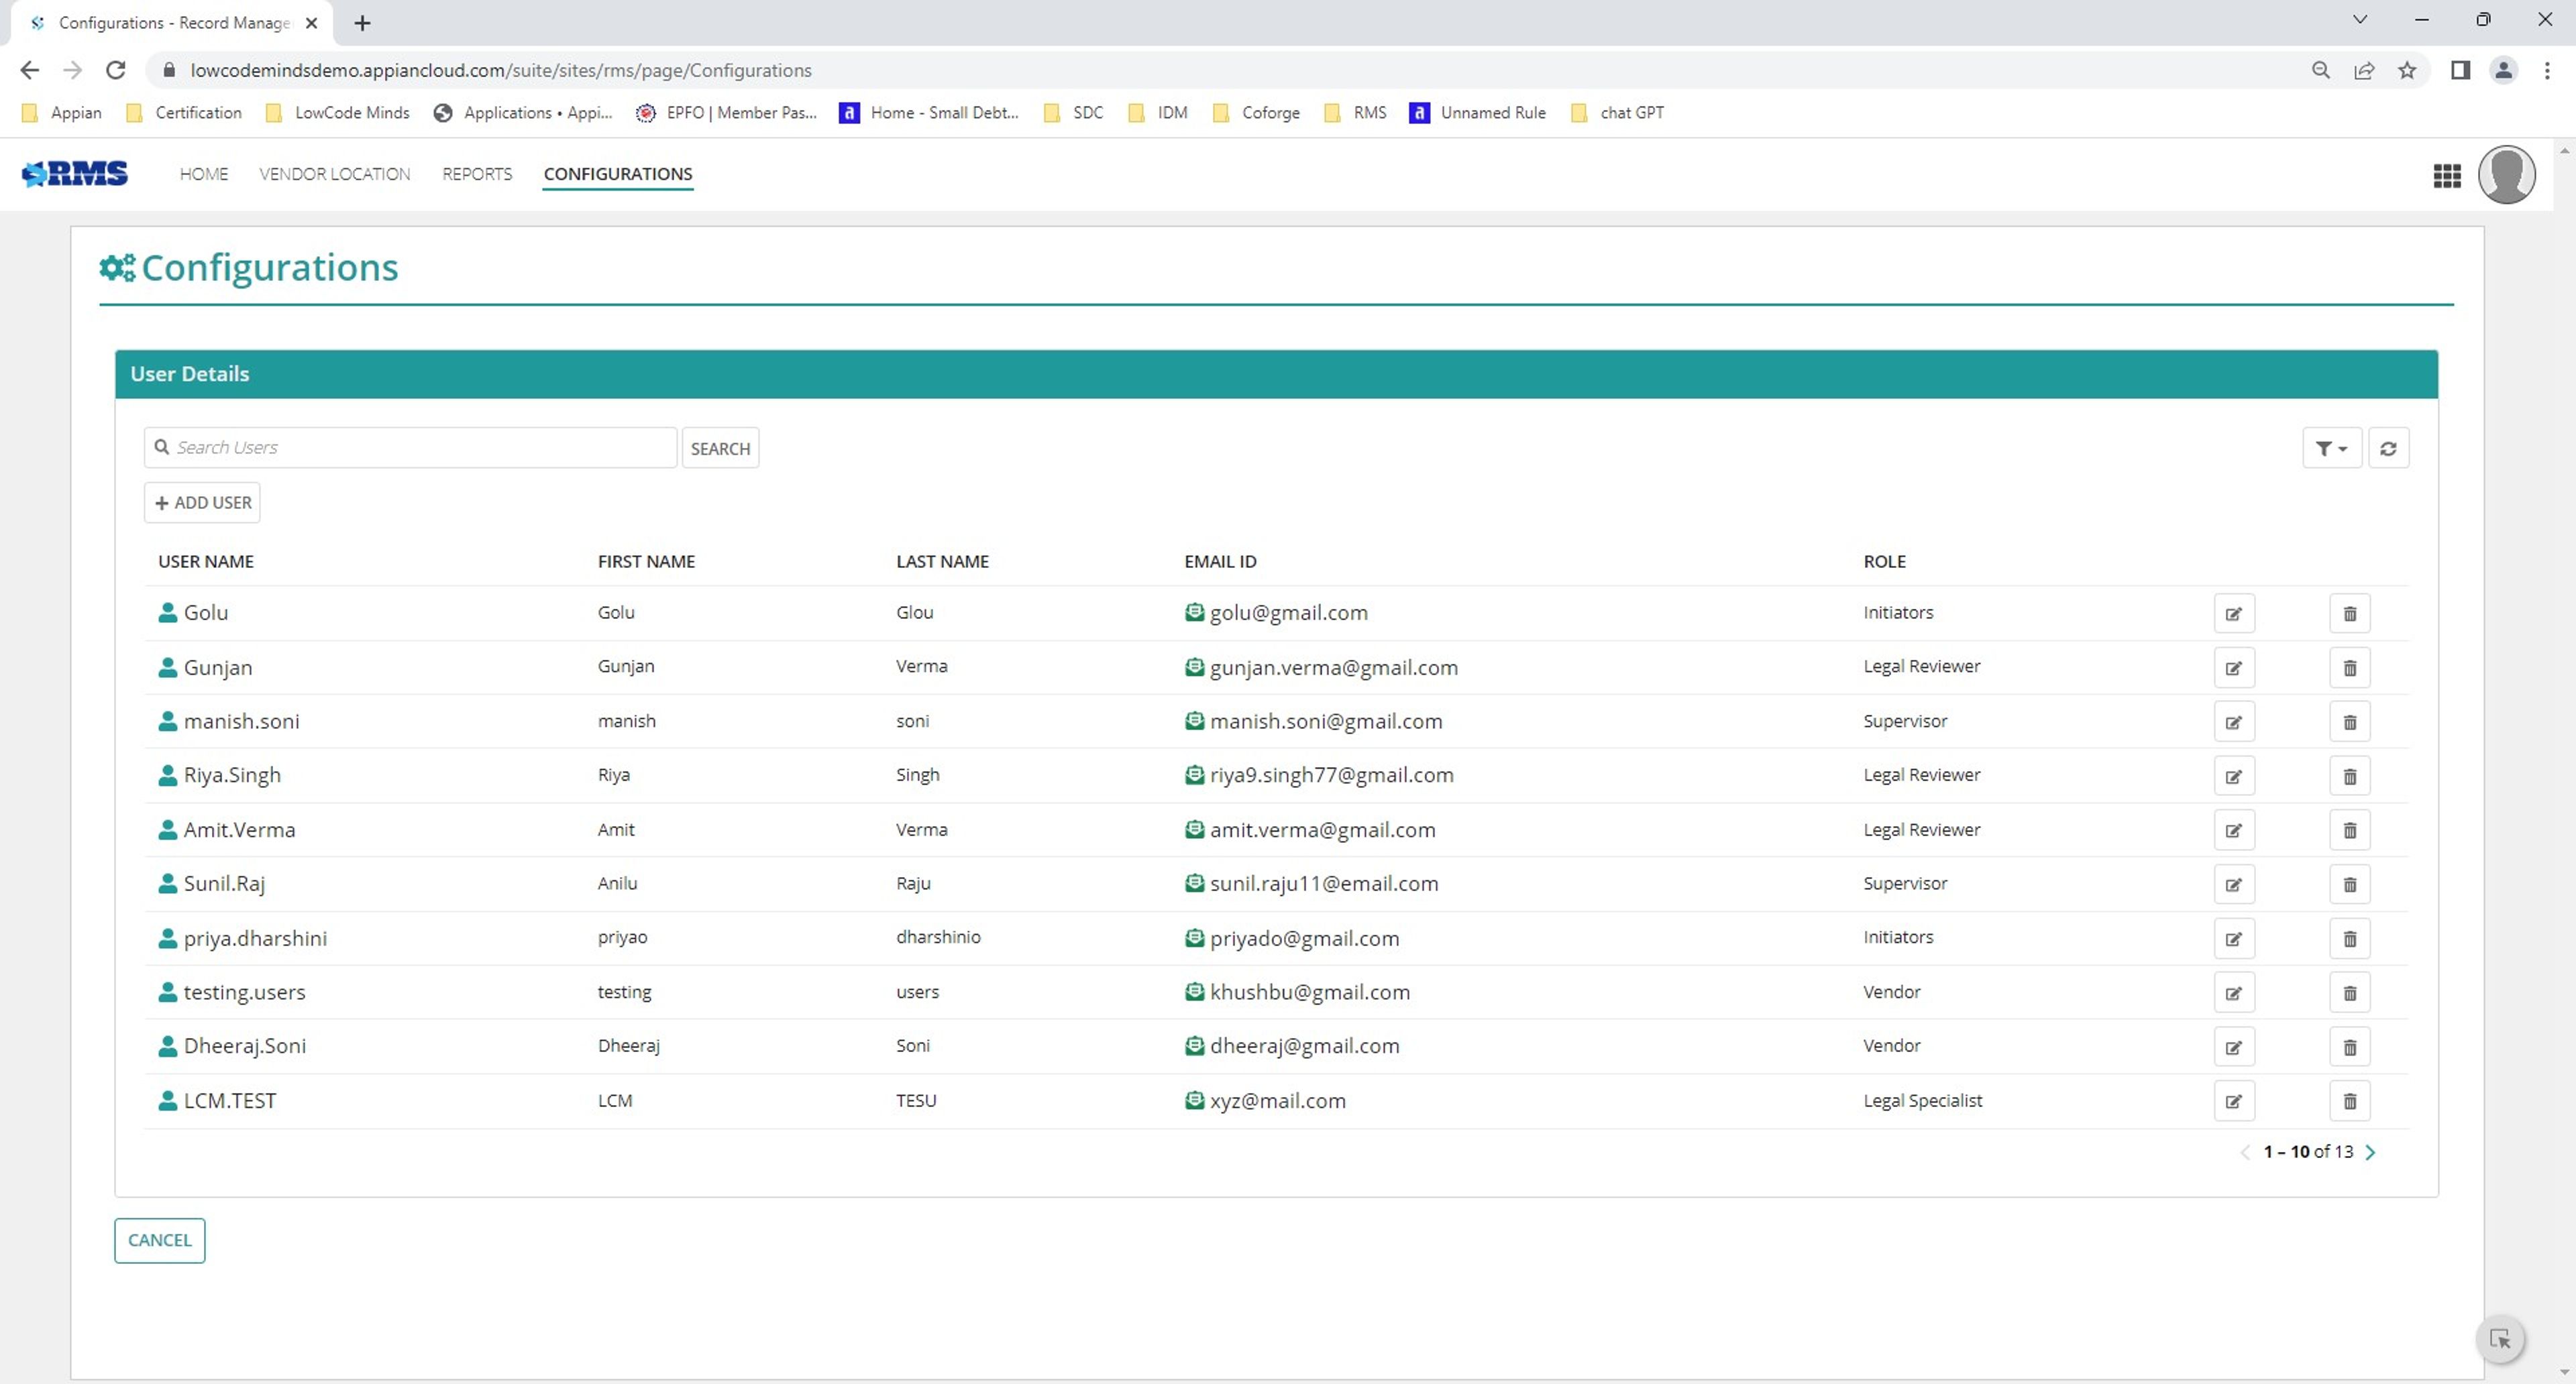Edit the LCM.TEST user row
Viewport: 2576px width, 1384px height.
coord(2234,1101)
